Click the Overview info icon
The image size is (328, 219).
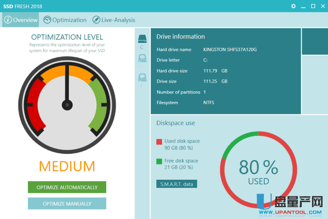[8, 20]
